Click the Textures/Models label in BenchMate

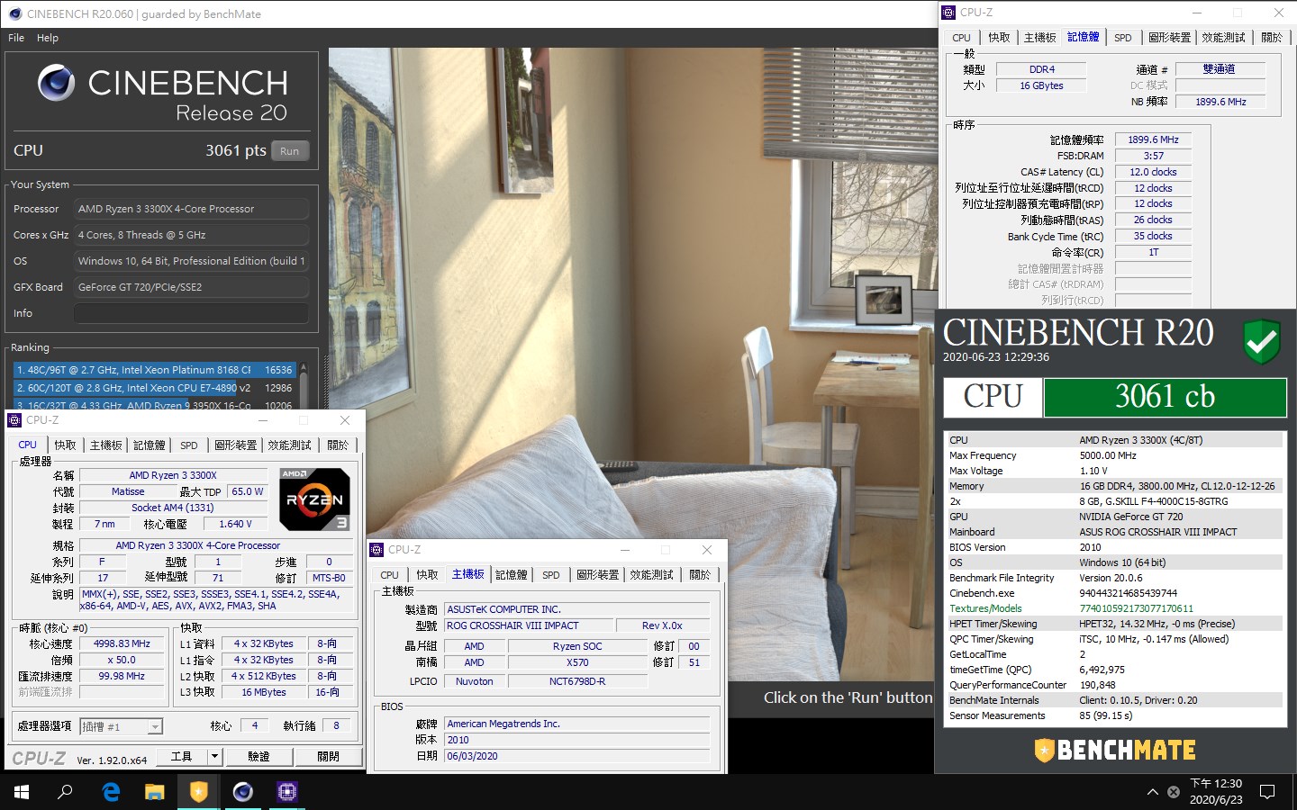pos(985,608)
